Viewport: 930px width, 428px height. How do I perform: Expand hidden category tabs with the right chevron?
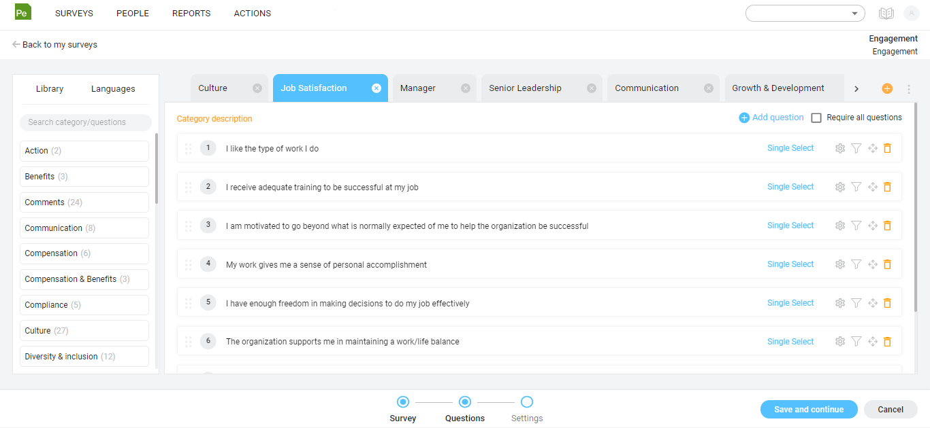point(856,88)
